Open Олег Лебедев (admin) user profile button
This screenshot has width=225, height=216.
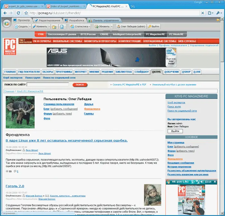click(131, 27)
